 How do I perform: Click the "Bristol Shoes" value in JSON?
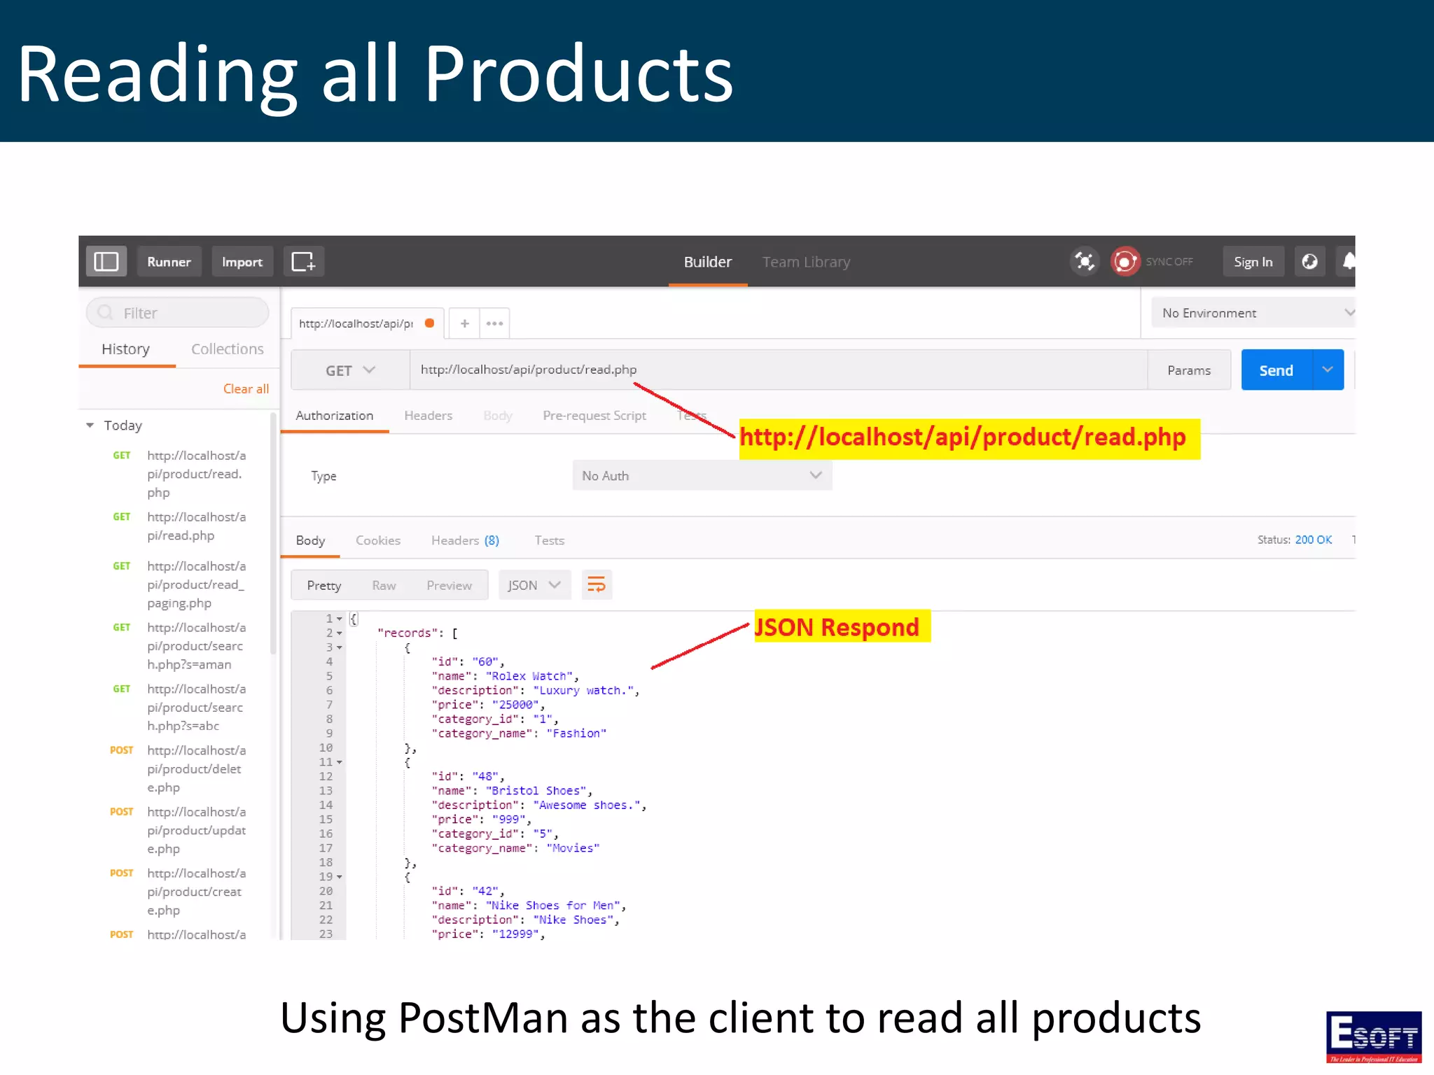(536, 791)
